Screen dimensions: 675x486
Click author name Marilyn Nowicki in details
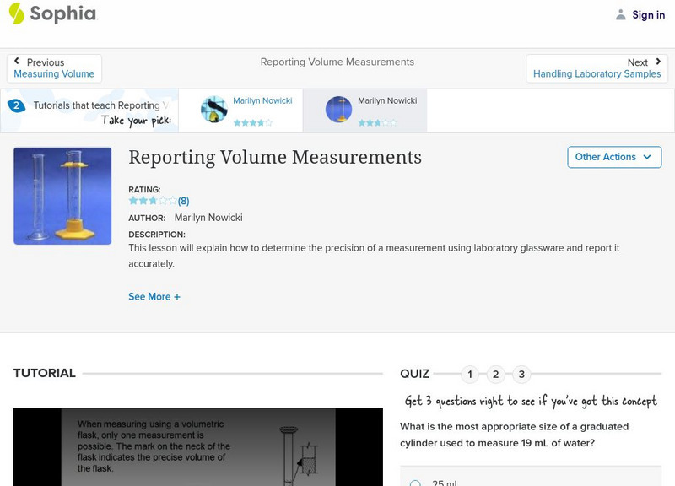click(208, 218)
